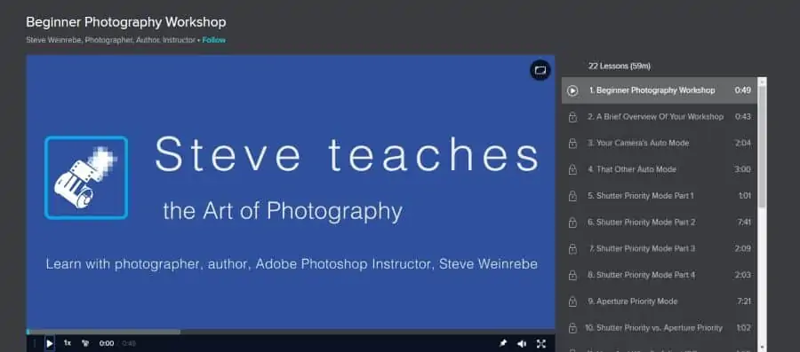Open lesson Shutter Priority Mode Part 1
The image size is (800, 352).
pos(660,196)
